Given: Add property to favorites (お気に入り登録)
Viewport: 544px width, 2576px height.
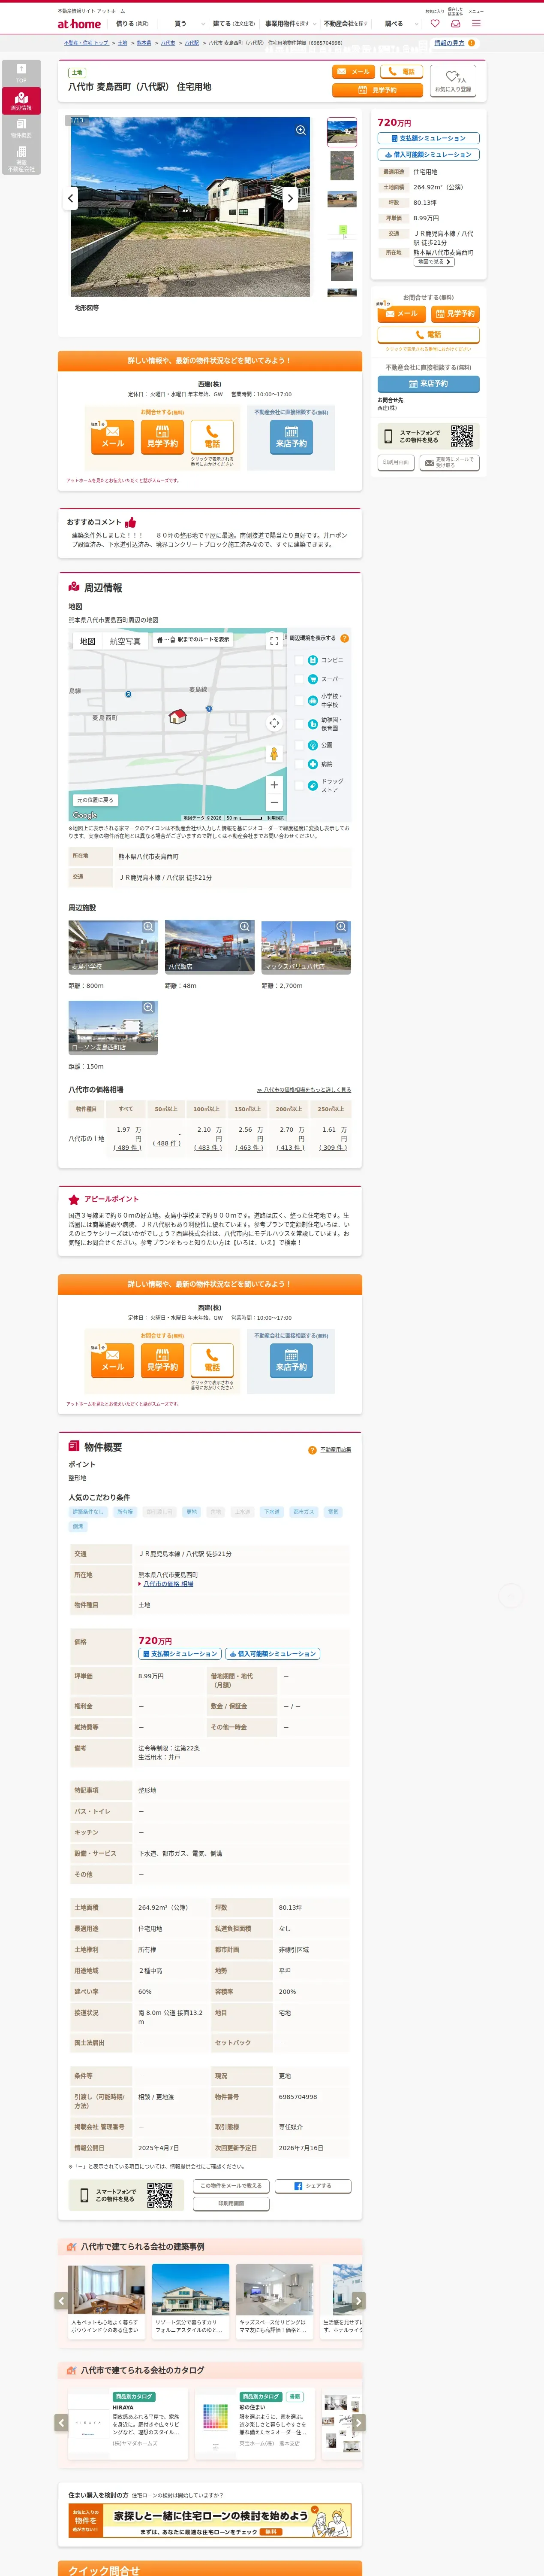Looking at the screenshot, I should tap(454, 81).
